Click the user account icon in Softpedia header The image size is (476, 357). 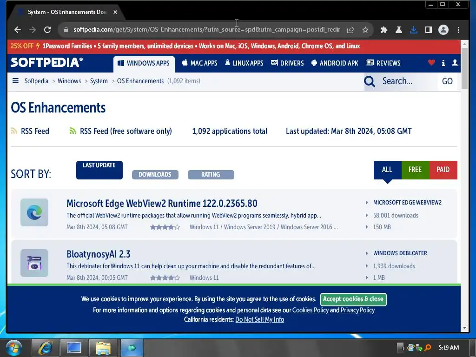coord(455,63)
